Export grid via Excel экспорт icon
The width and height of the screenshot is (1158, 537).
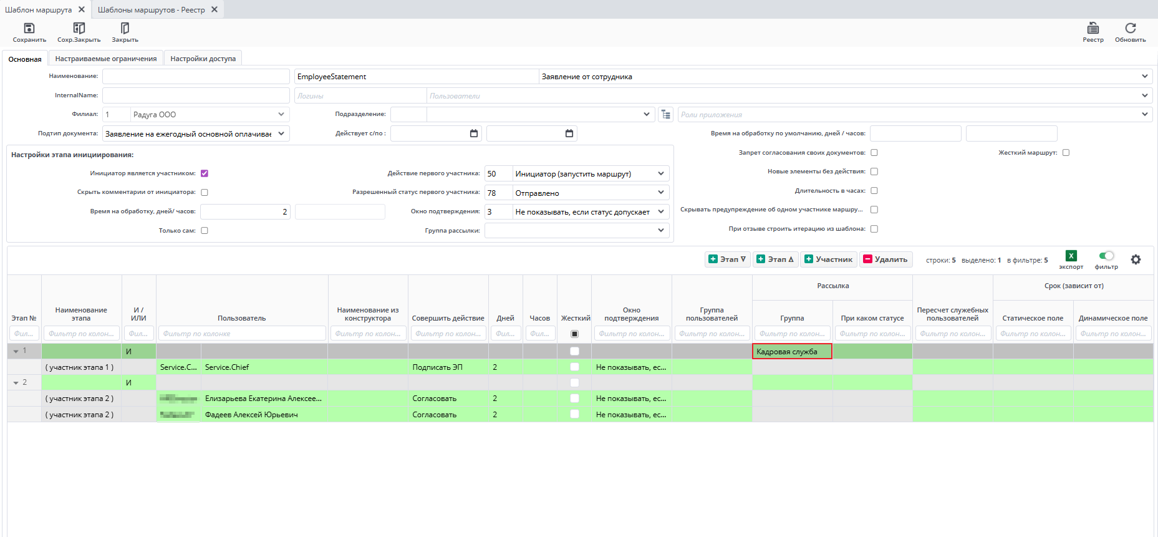click(1071, 256)
